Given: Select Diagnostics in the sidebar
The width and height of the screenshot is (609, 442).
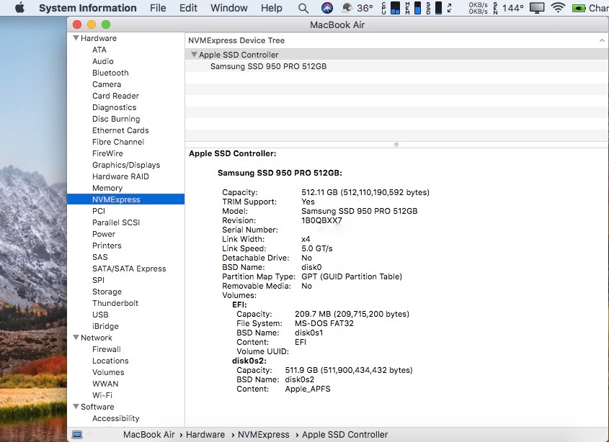Looking at the screenshot, I should coord(114,107).
